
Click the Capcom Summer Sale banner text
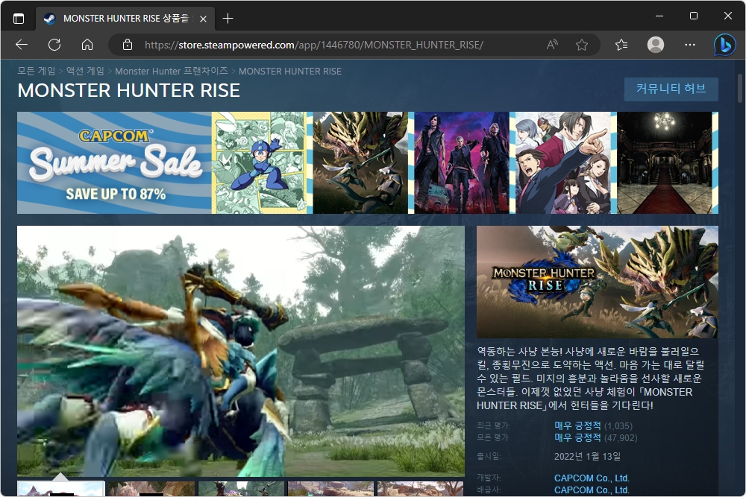(x=114, y=163)
